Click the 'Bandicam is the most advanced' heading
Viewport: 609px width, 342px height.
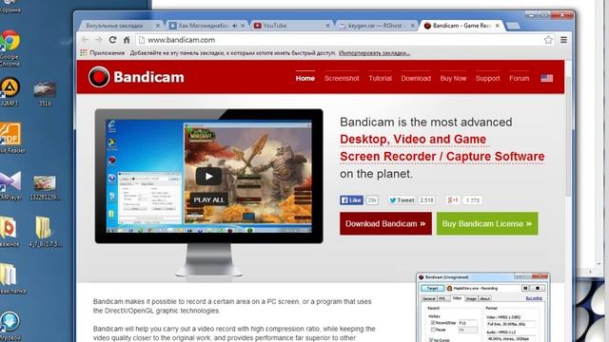point(426,123)
